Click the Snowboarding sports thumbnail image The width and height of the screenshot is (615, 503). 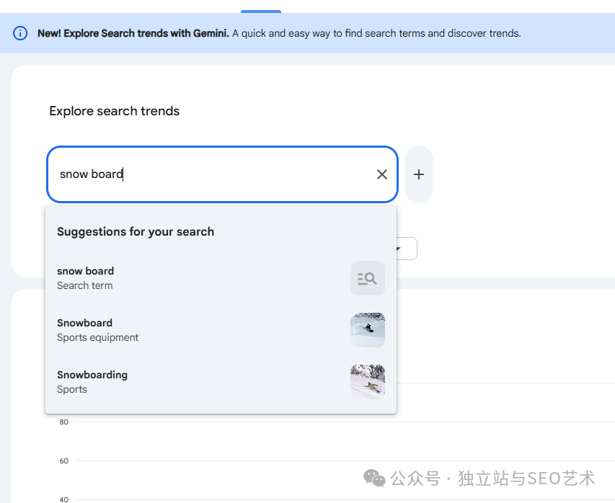tap(367, 382)
